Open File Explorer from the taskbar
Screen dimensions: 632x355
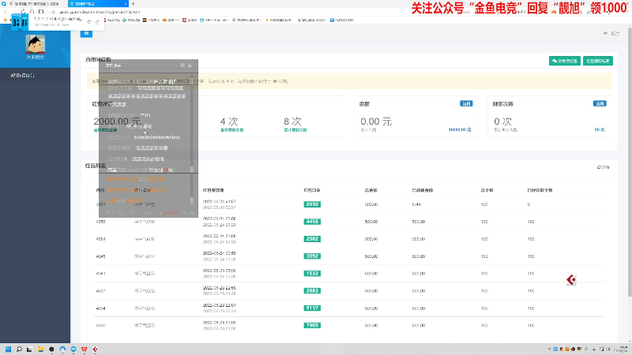pyautogui.click(x=40, y=349)
